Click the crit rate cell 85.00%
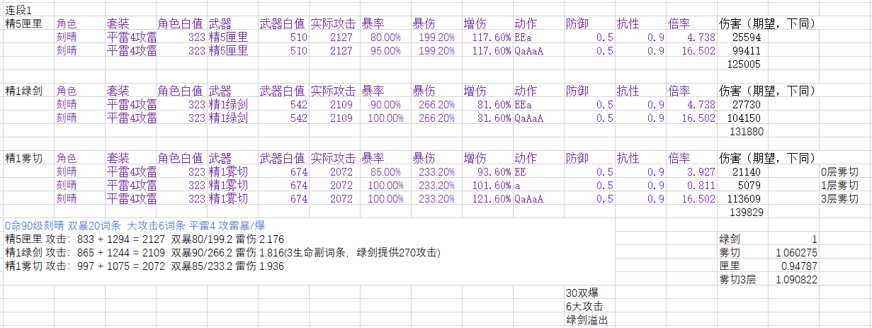The width and height of the screenshot is (872, 328). coord(383,172)
